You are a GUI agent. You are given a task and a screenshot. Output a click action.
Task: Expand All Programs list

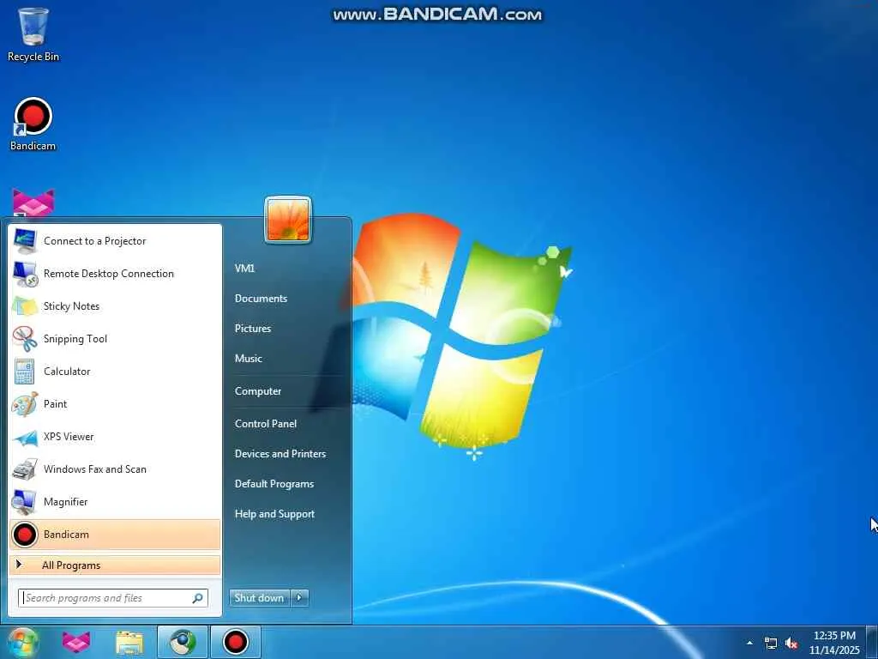tap(115, 565)
